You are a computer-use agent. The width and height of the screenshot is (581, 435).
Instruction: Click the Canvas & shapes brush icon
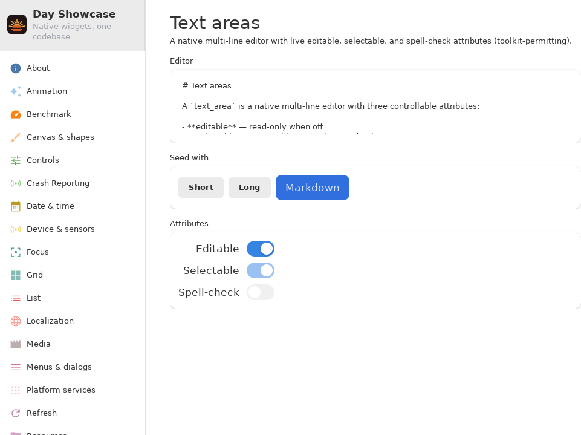coord(16,137)
